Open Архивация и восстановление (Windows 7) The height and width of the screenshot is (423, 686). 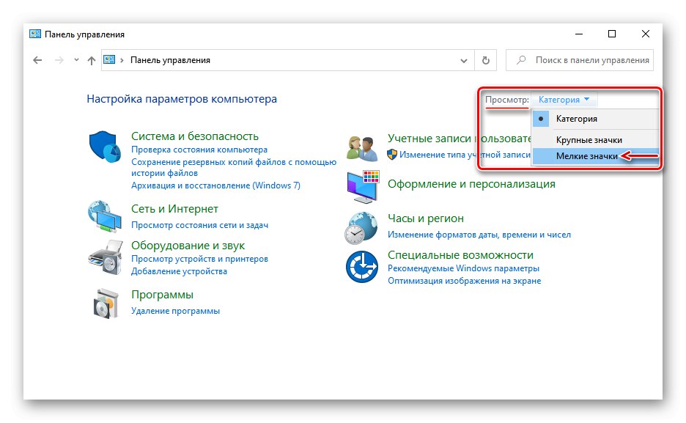click(x=215, y=185)
